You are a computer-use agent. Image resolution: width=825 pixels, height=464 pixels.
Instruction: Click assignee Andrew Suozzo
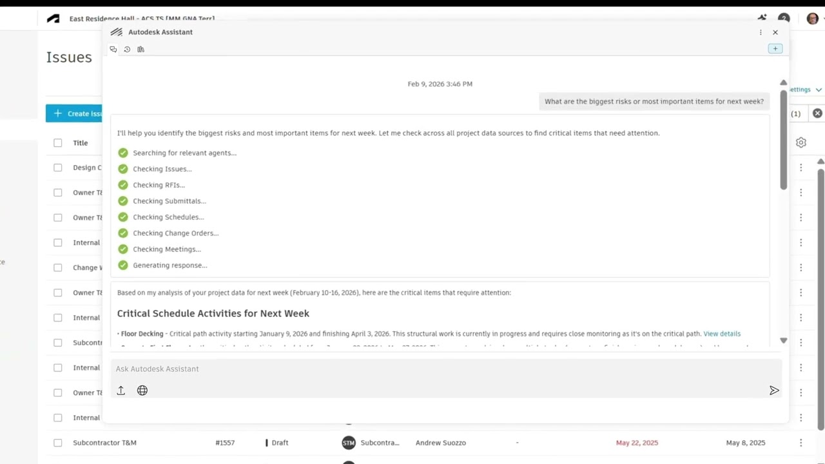[x=441, y=443]
